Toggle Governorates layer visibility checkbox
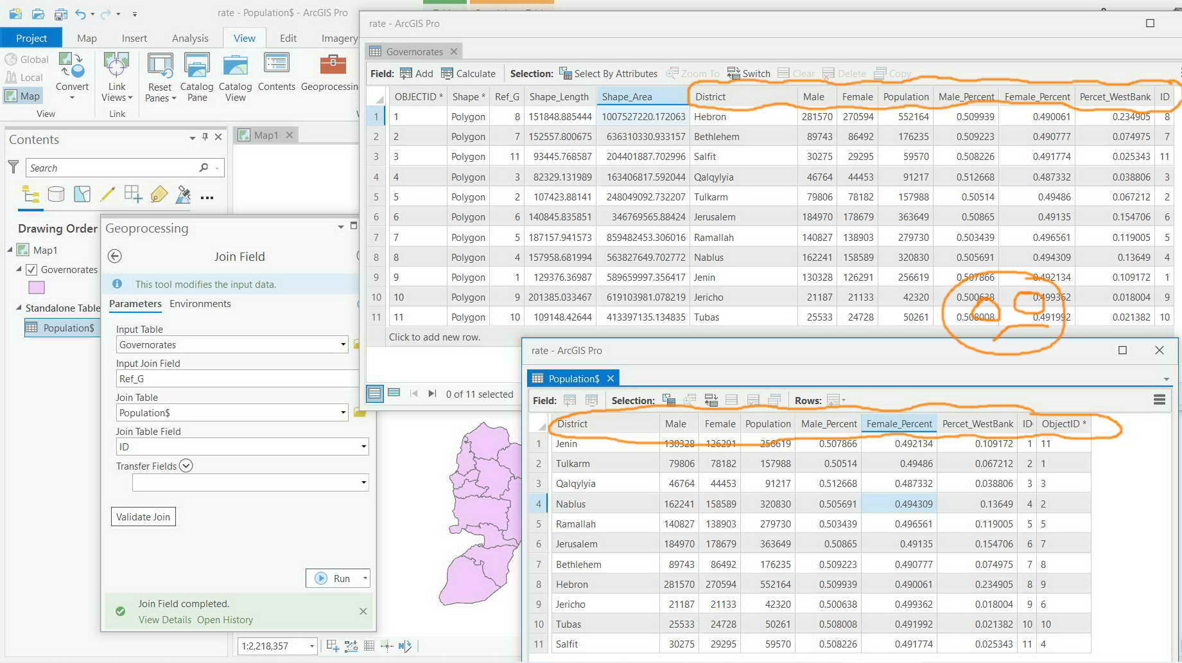The height and width of the screenshot is (663, 1182). (31, 270)
